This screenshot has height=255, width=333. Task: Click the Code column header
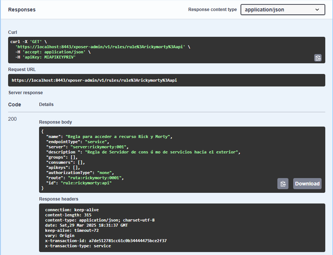[15, 105]
